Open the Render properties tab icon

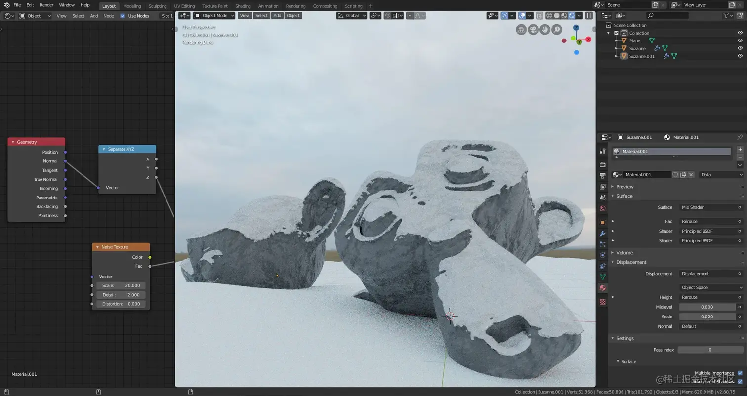click(602, 164)
